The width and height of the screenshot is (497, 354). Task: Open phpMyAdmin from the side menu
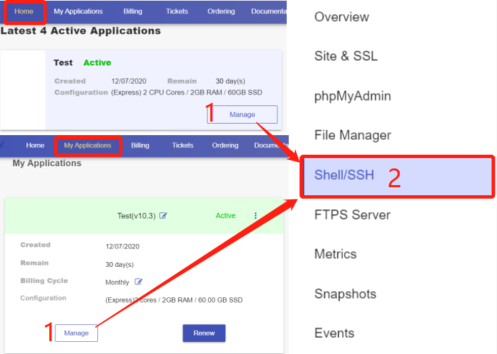click(352, 96)
